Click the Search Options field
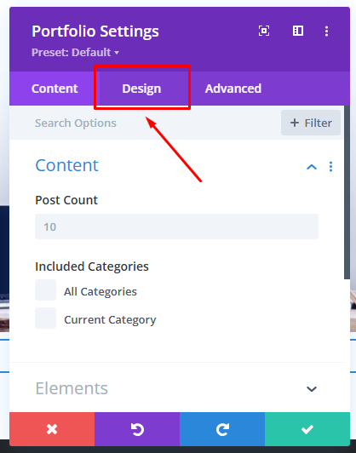 pos(145,123)
